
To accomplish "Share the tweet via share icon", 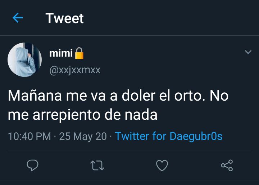I will (227, 165).
